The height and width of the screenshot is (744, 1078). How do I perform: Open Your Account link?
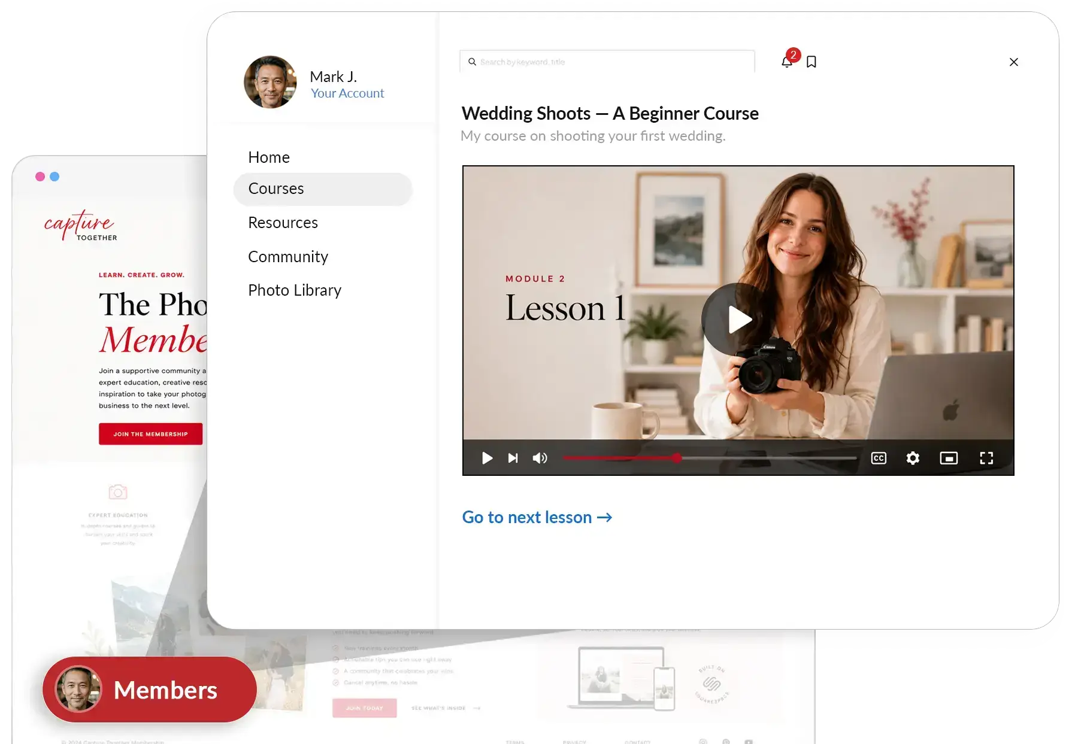[347, 93]
